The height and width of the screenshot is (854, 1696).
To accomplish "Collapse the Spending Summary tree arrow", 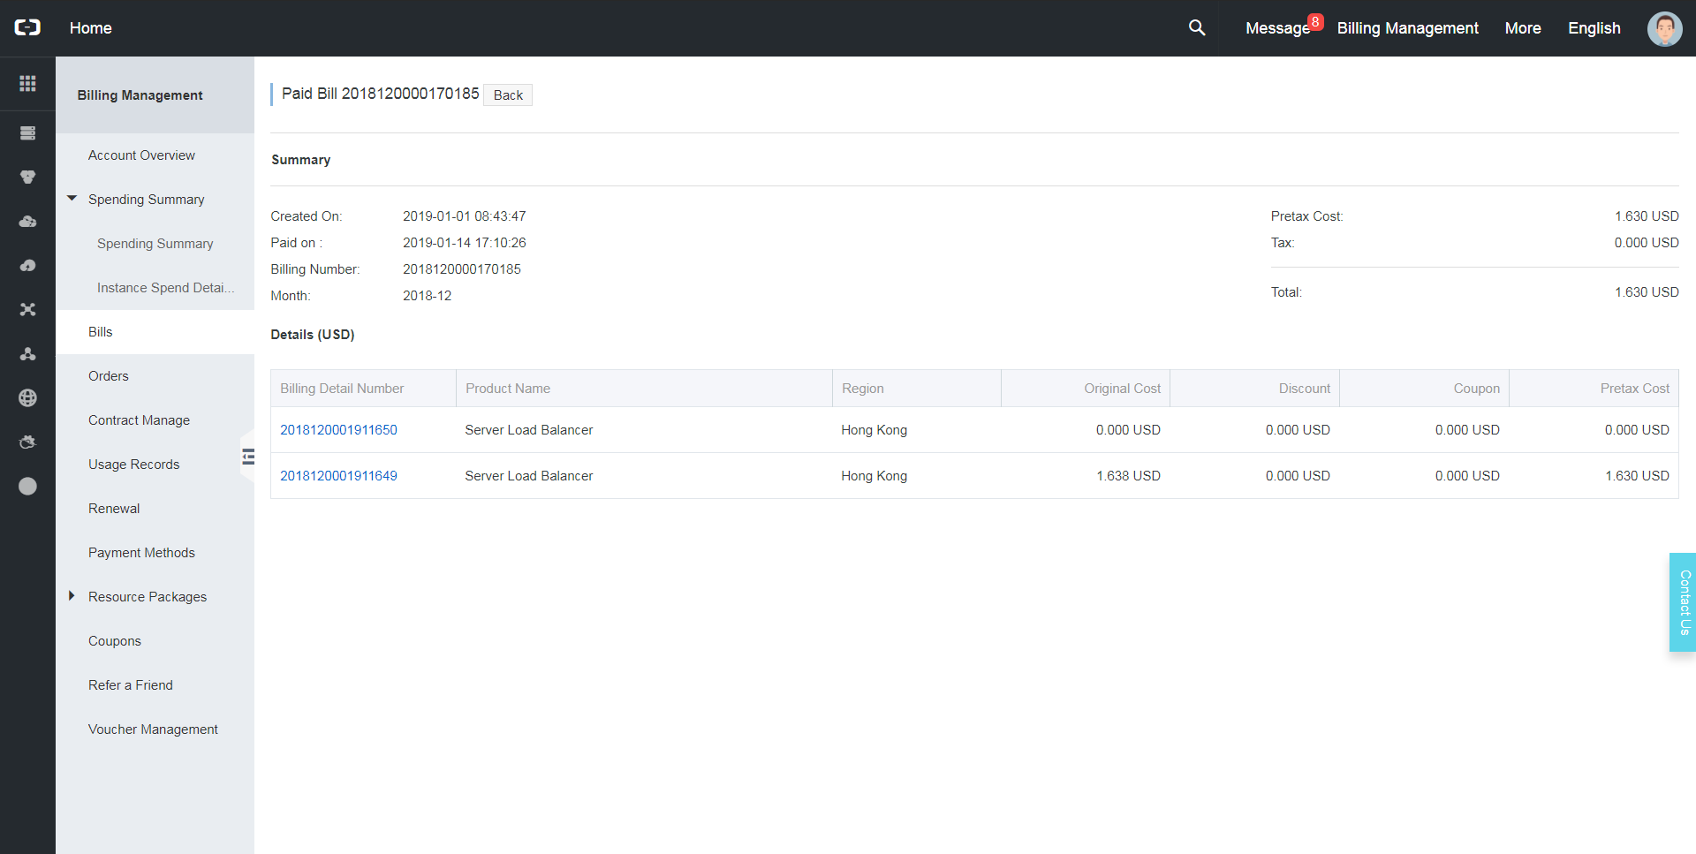I will (72, 199).
